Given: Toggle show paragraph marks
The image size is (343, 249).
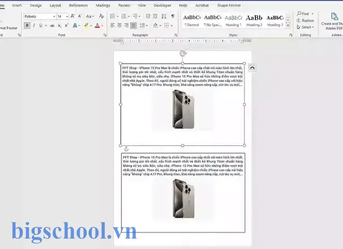Looking at the screenshot, I should click(x=173, y=16).
